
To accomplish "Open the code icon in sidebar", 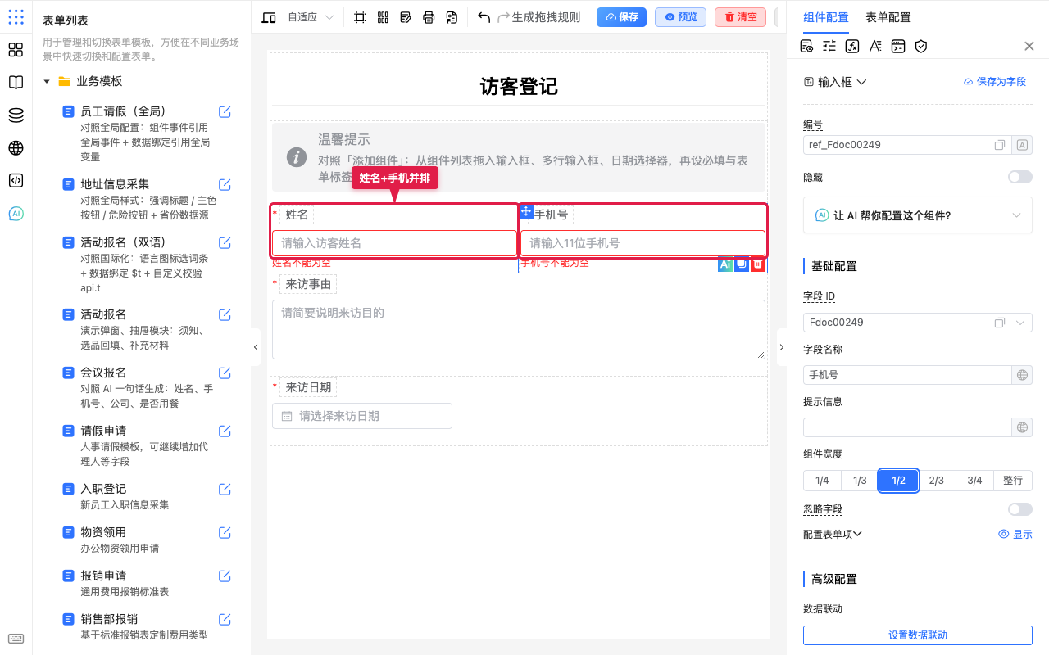I will [x=16, y=181].
